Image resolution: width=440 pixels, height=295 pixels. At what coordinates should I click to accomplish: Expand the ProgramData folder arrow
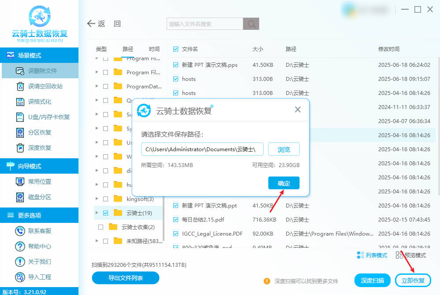pos(97,87)
